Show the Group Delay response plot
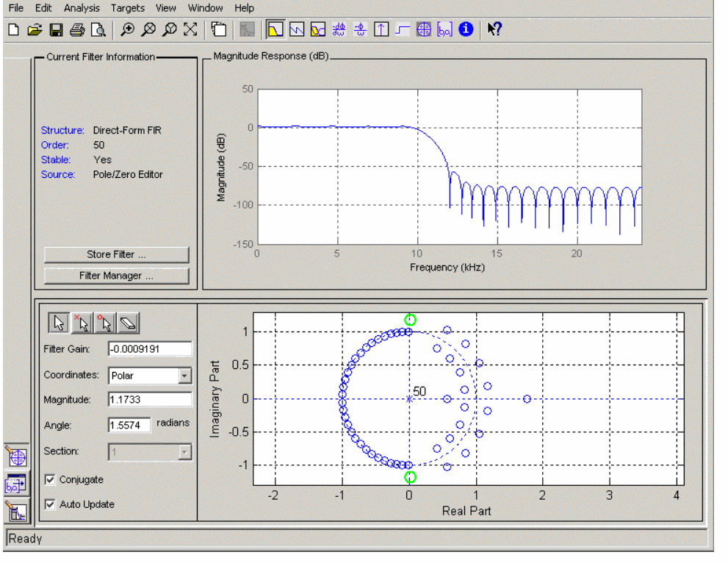 coord(339,29)
